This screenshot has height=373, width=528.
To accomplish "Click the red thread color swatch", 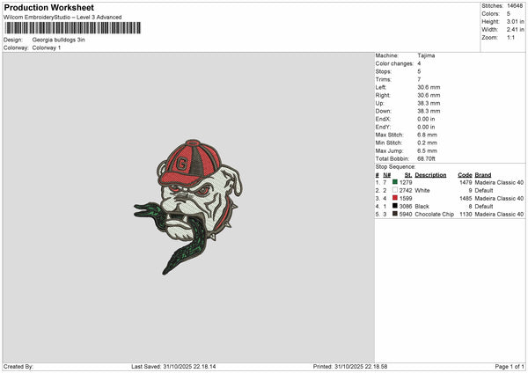I will pos(395,198).
